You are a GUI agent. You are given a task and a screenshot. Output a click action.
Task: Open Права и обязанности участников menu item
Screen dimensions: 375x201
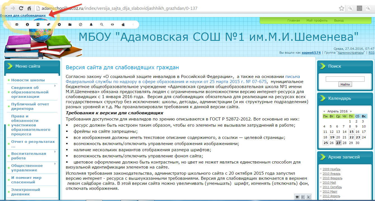click(x=31, y=125)
